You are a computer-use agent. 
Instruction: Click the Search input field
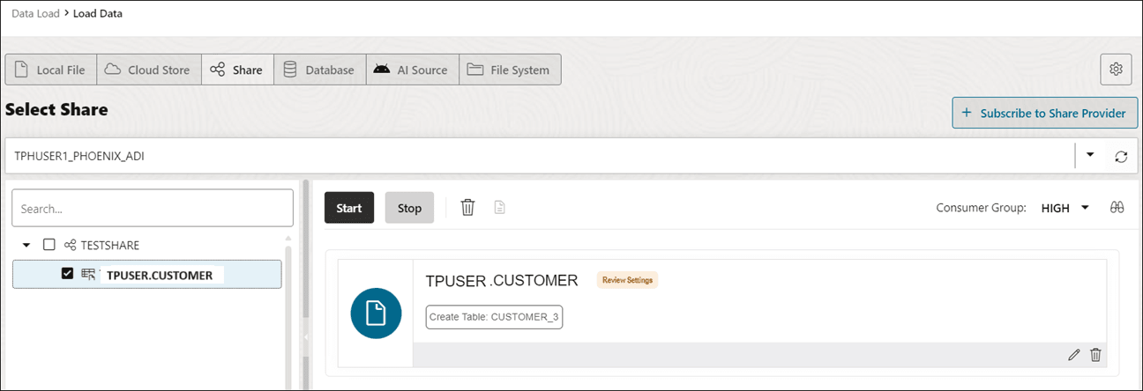coord(153,209)
